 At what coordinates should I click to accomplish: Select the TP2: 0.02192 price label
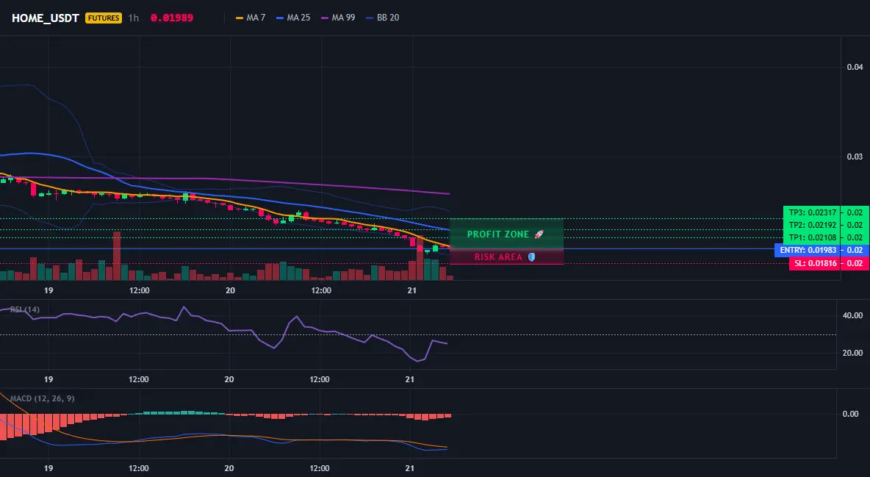tap(812, 225)
